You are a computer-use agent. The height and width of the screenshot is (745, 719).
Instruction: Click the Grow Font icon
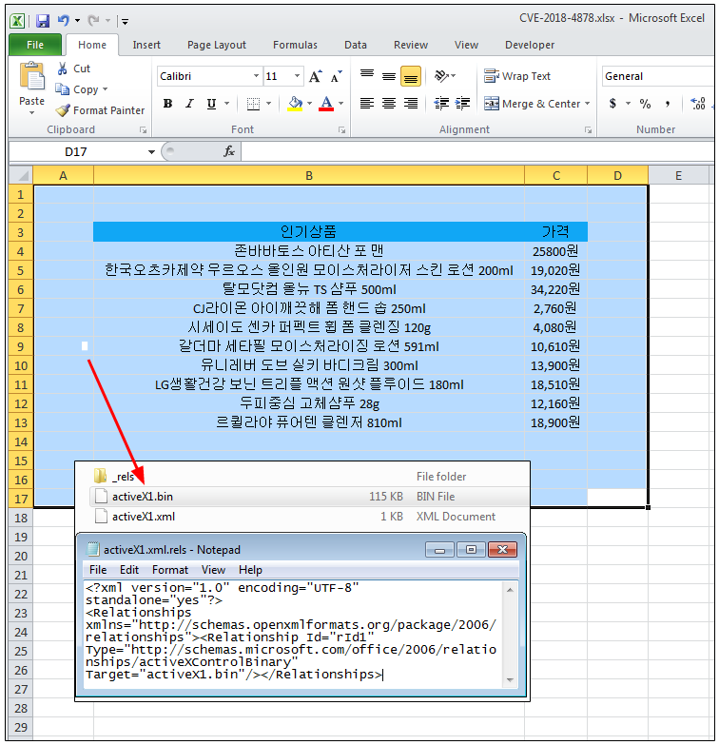[x=316, y=76]
